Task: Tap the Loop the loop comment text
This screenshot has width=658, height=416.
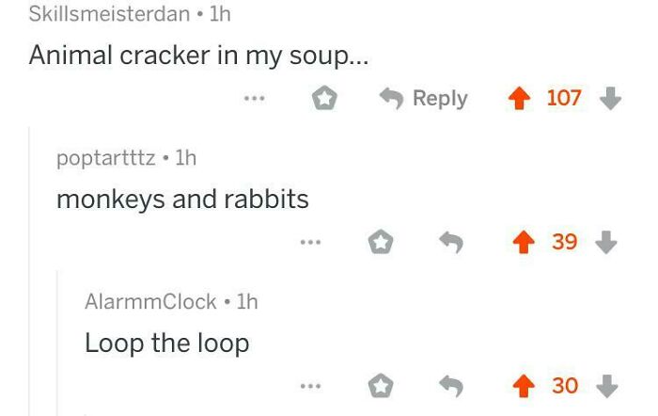Action: 167,344
